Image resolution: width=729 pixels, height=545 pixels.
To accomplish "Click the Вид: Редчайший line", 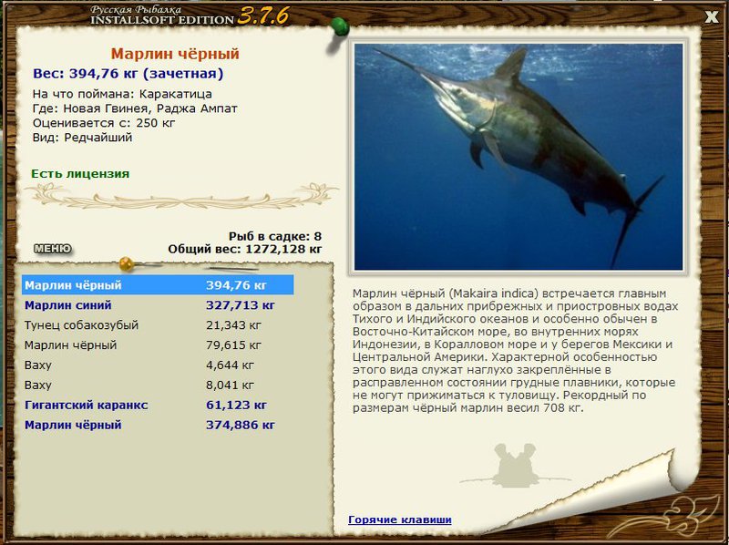I will click(x=82, y=138).
